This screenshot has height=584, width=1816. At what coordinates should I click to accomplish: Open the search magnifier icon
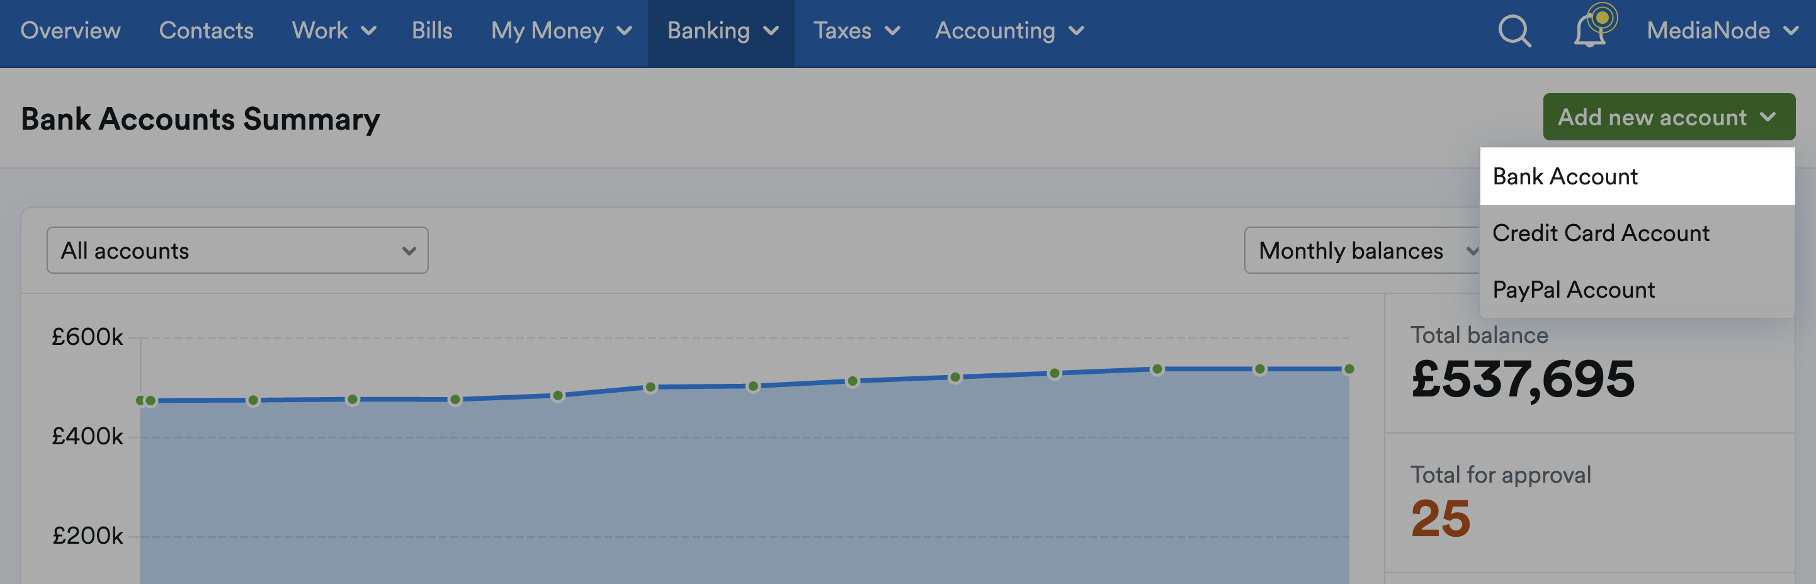point(1514,31)
